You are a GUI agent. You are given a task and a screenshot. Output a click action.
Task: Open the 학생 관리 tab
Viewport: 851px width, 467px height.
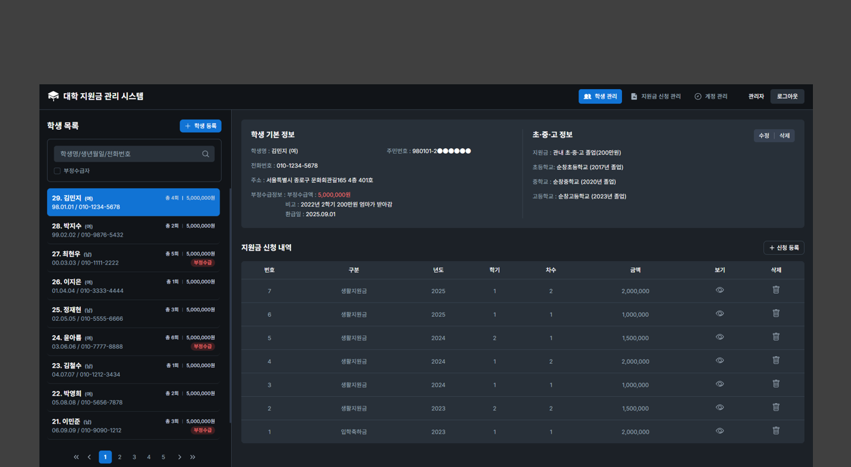(600, 97)
